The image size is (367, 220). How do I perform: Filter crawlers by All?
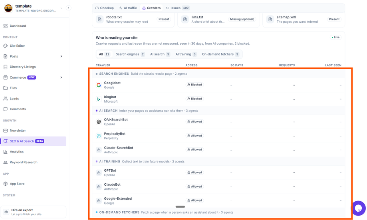click(x=104, y=54)
